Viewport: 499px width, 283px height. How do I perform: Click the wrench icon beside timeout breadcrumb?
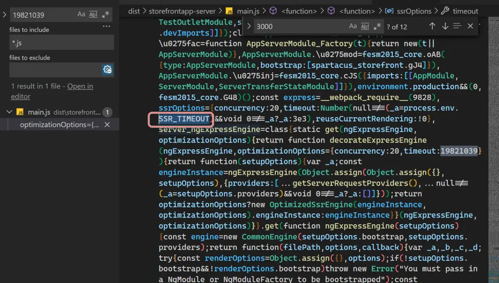[x=445, y=11]
